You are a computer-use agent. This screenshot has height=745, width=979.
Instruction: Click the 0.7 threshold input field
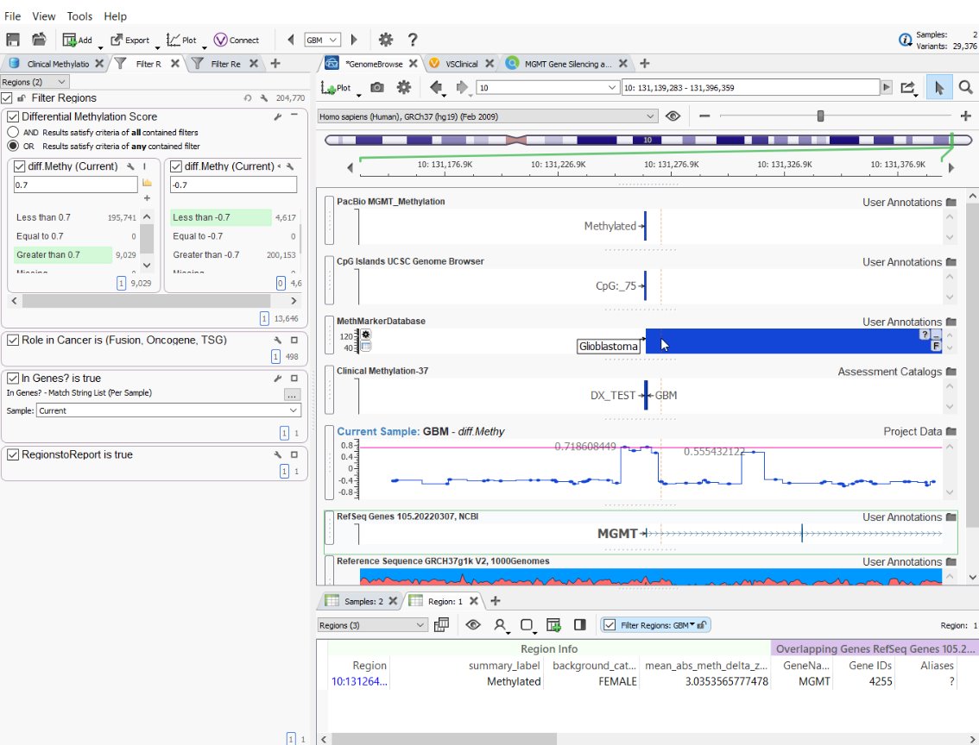coord(76,185)
